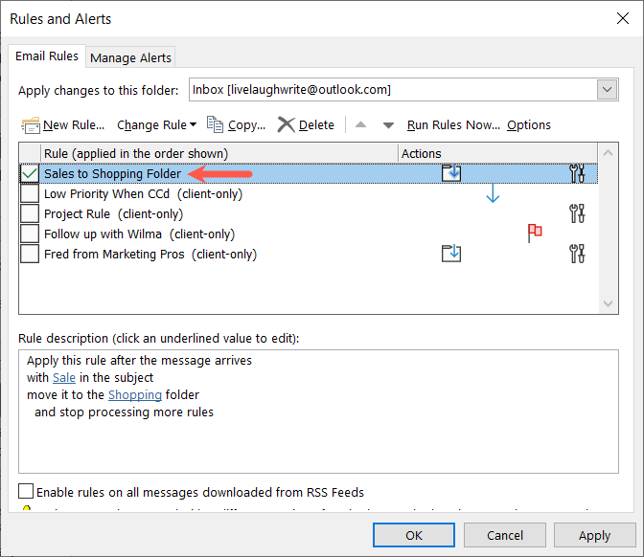This screenshot has height=557, width=644.
Task: Click rules list scroll up arrow
Action: [x=608, y=153]
